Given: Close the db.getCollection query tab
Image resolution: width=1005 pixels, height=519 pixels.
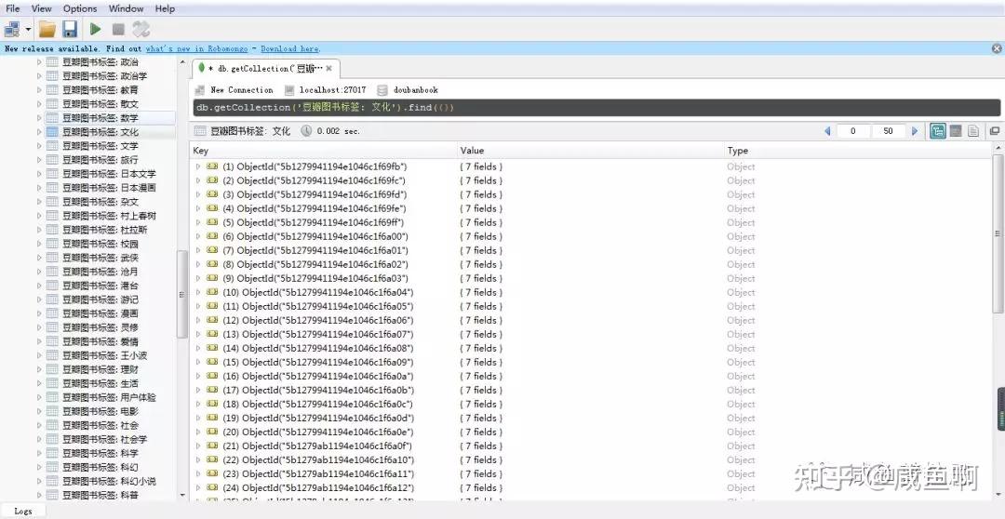Looking at the screenshot, I should point(328,68).
